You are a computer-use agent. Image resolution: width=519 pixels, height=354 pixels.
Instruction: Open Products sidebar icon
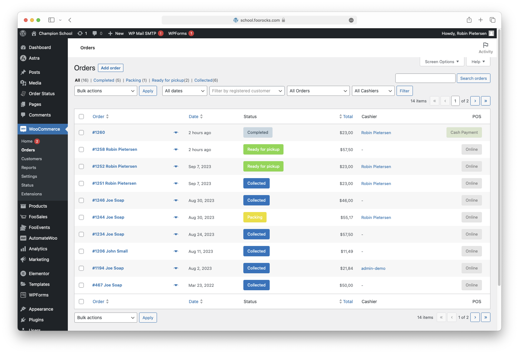[x=23, y=206]
